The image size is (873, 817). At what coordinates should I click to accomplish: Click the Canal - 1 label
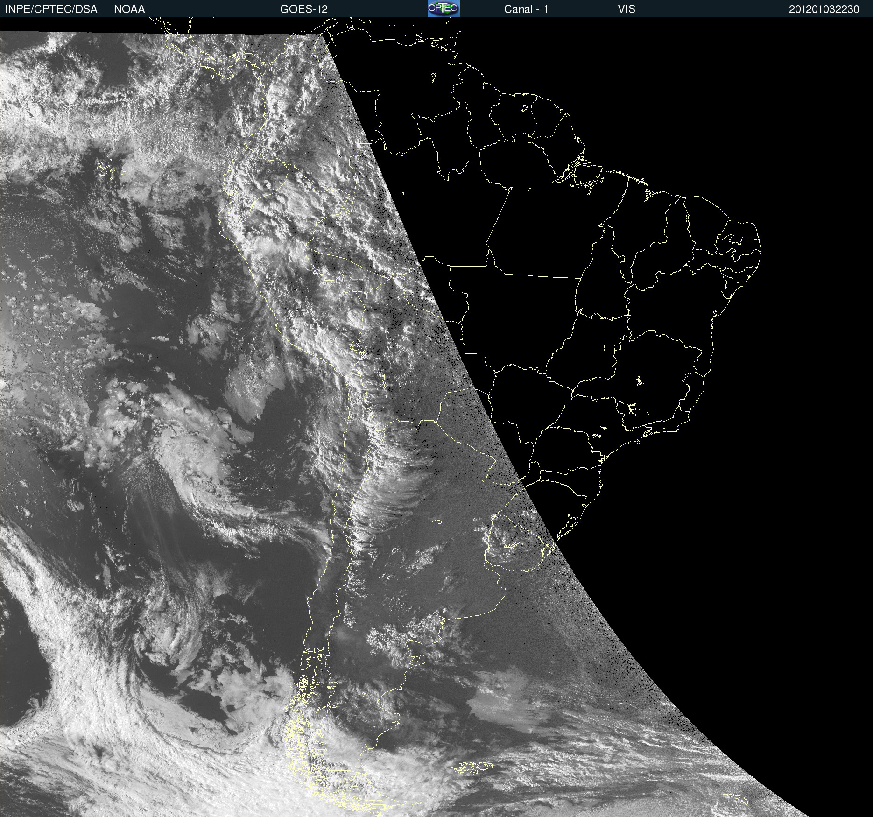(526, 9)
